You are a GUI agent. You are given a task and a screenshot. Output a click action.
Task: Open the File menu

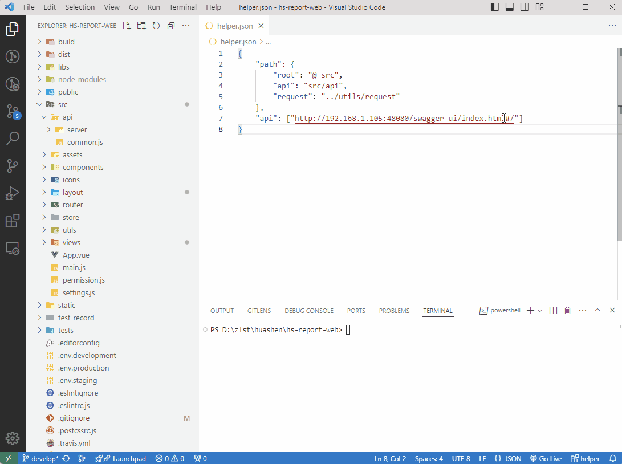click(x=29, y=7)
